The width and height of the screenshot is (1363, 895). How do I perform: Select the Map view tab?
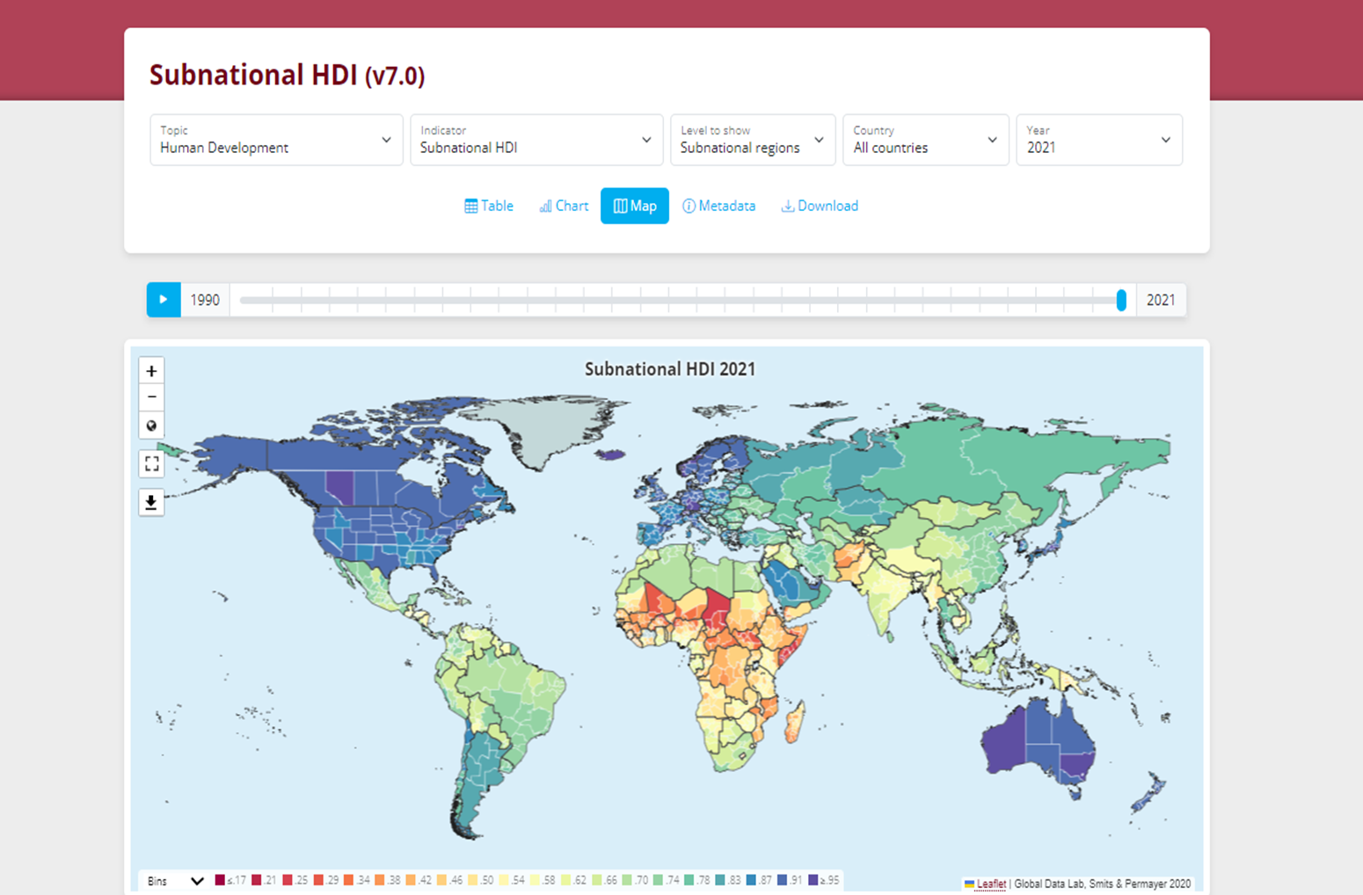tap(635, 206)
